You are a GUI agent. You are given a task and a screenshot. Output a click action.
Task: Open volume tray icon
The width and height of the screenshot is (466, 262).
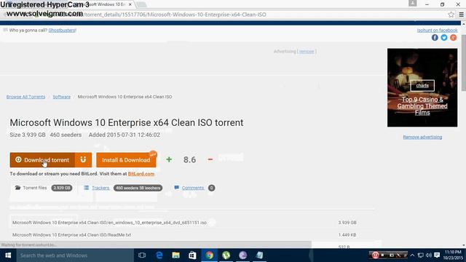click(x=429, y=255)
